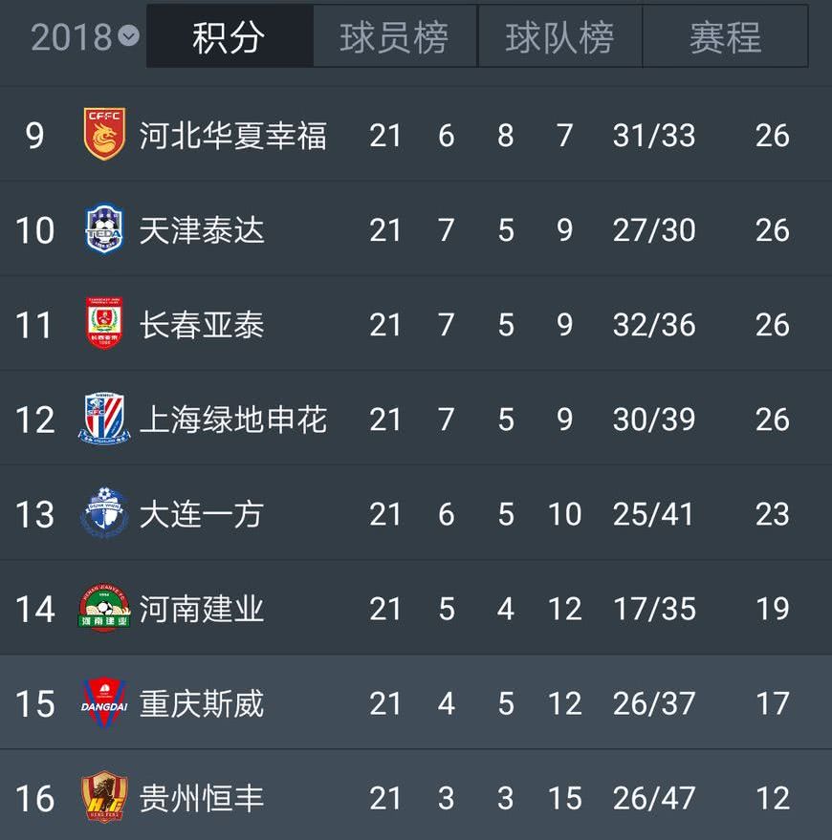Open the 上海绿地申花 team name link

234,420
